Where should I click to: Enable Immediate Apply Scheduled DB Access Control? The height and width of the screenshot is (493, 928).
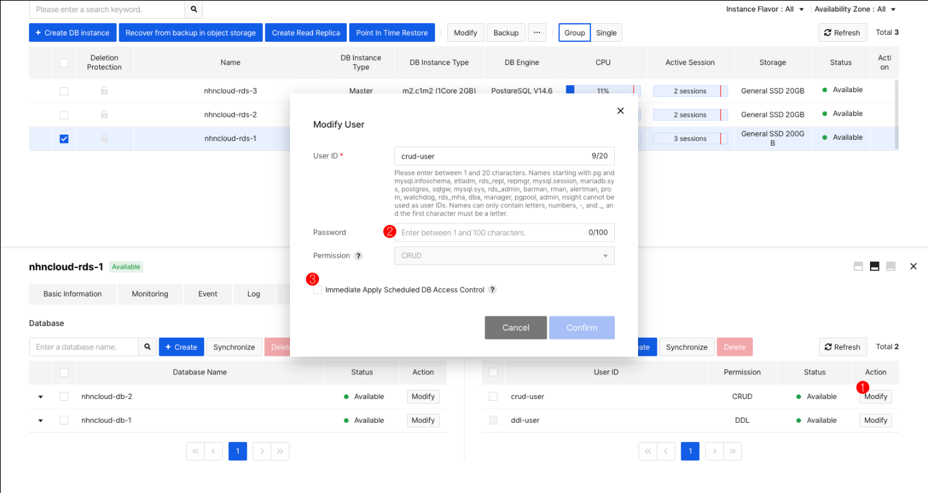pyautogui.click(x=317, y=290)
